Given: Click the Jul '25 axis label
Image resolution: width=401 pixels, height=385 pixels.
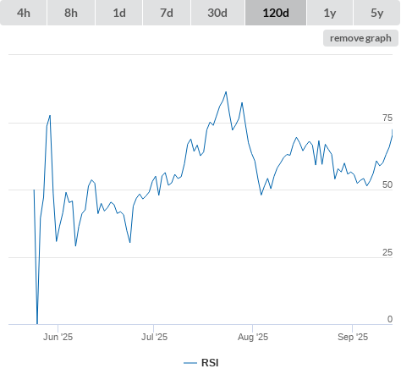Looking at the screenshot, I should tap(154, 337).
